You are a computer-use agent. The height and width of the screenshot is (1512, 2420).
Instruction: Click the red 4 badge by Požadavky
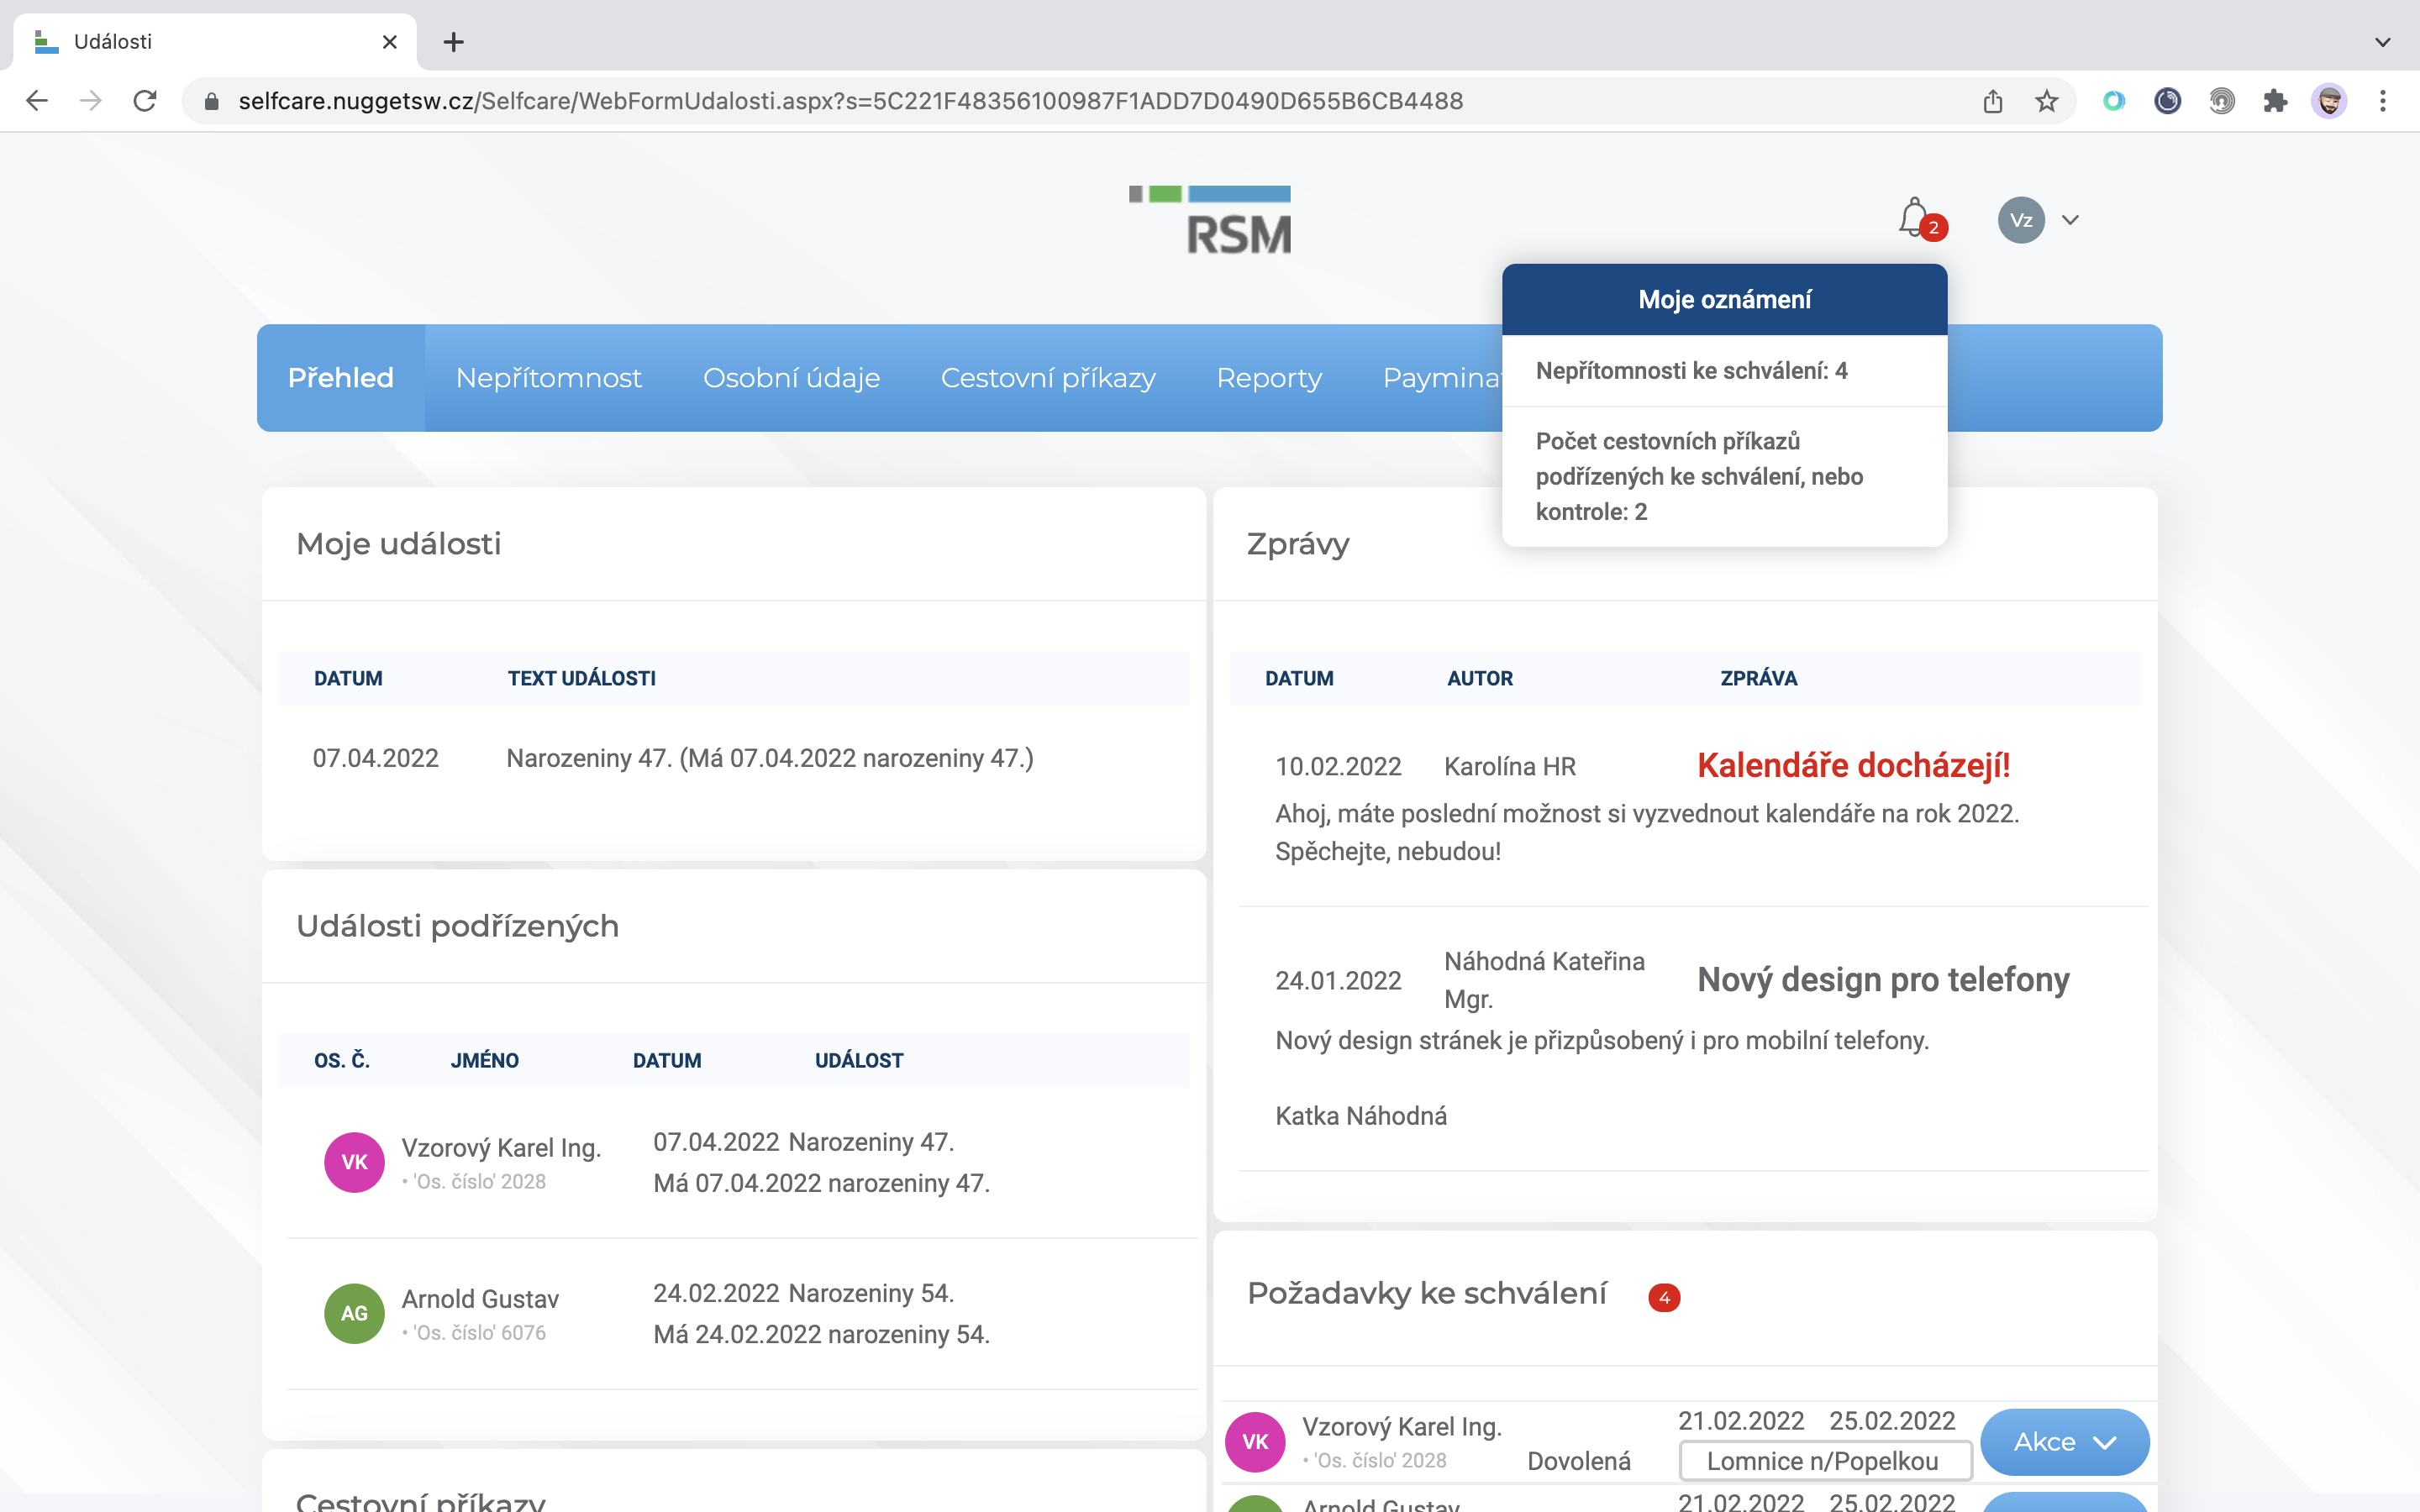[1664, 1297]
